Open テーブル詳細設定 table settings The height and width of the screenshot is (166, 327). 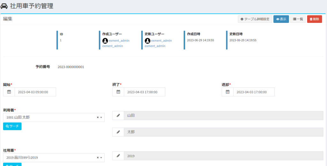click(x=255, y=19)
